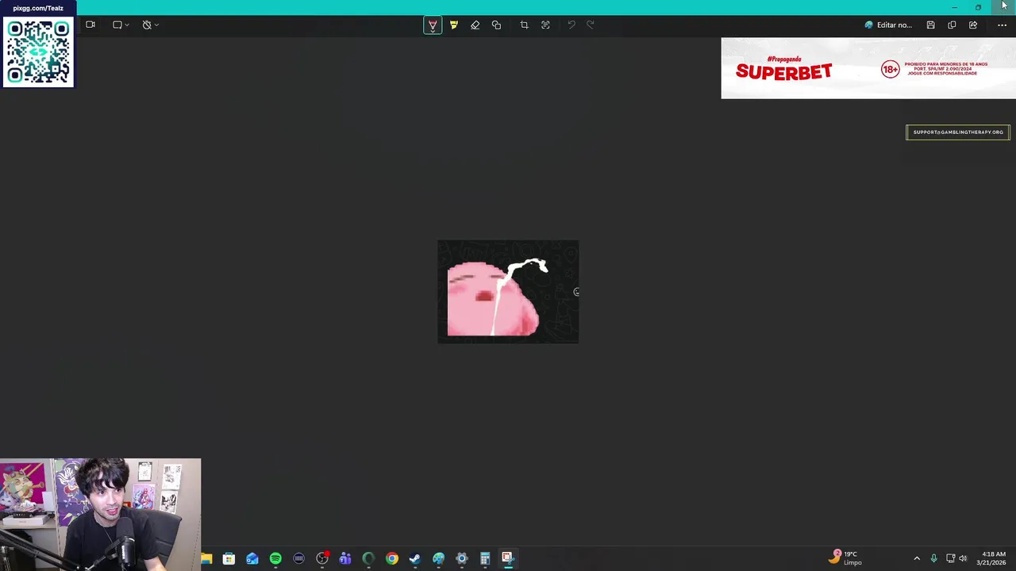Click the Snipping Tool taskbar icon
The image size is (1016, 571).
[508, 559]
